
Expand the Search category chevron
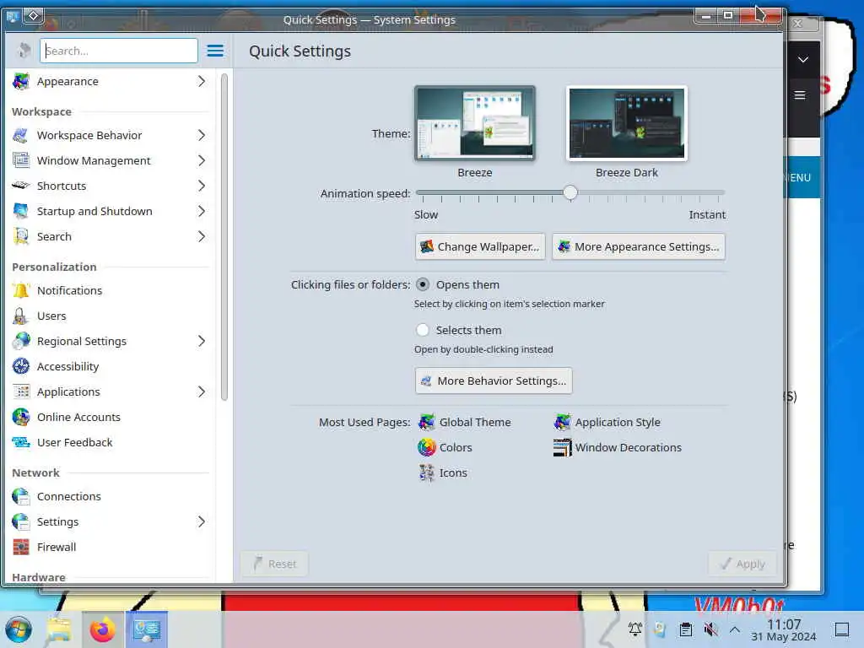202,236
